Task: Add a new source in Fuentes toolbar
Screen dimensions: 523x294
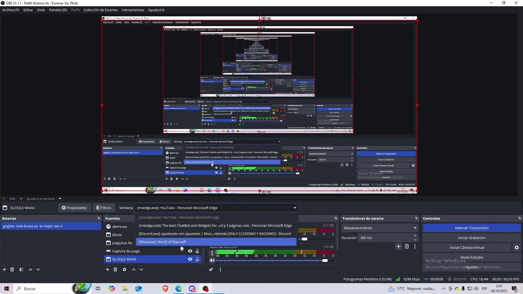Action: click(x=107, y=269)
